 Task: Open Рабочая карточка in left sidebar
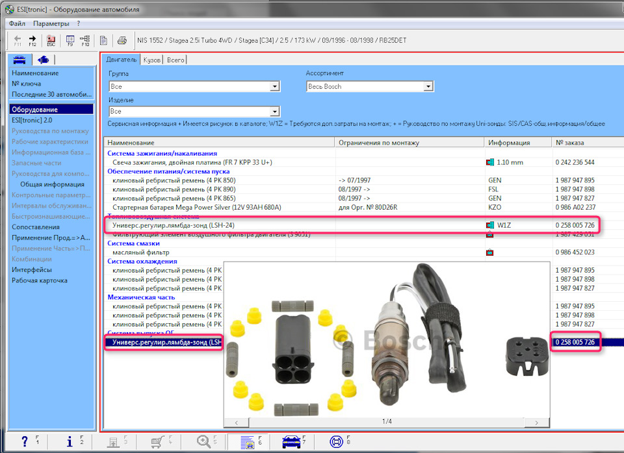(x=39, y=280)
